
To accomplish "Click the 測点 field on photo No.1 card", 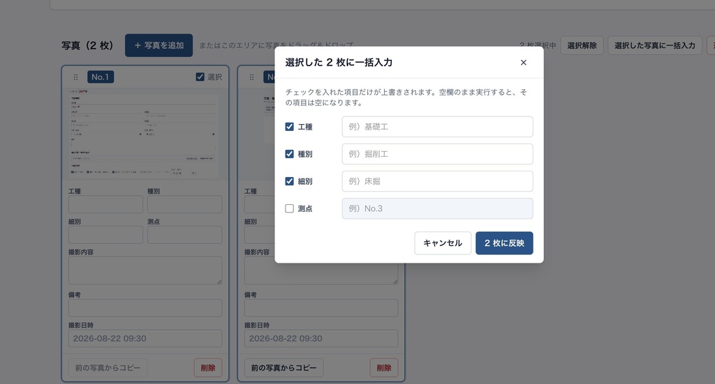I will tap(184, 235).
